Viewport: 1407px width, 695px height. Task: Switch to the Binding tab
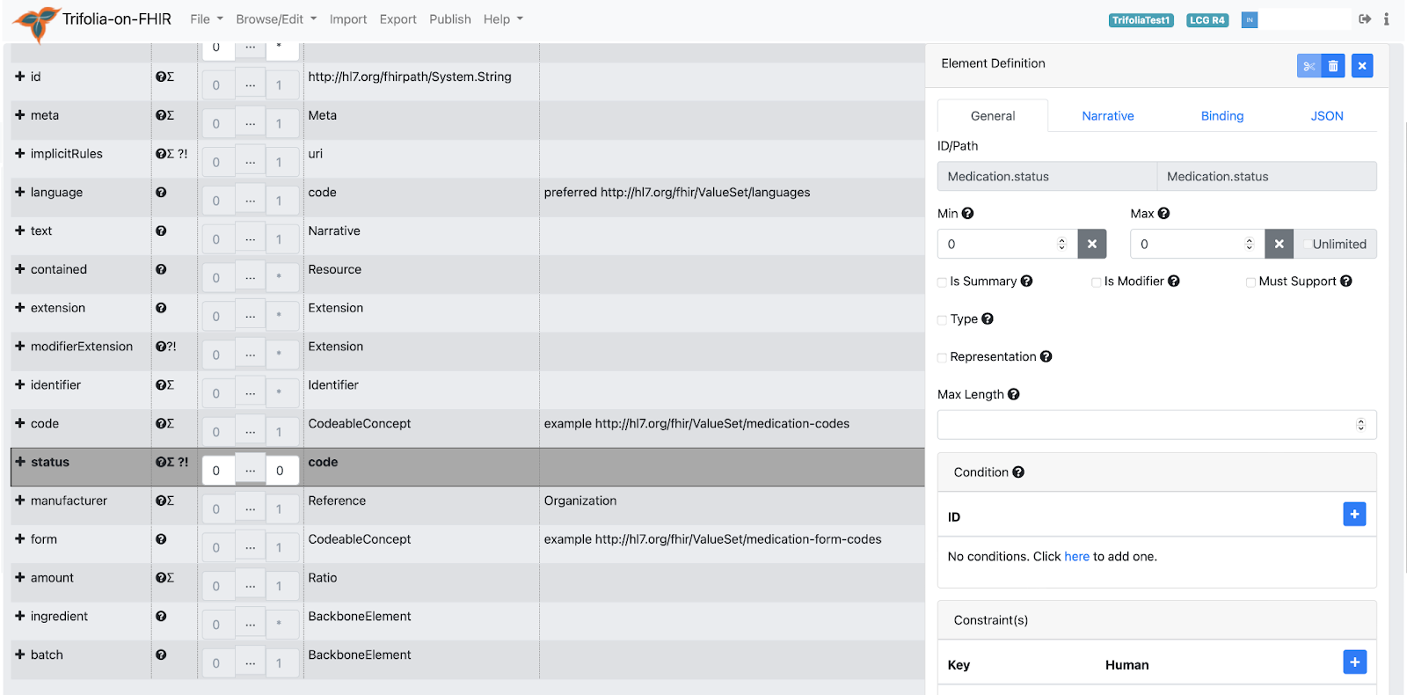click(1221, 116)
